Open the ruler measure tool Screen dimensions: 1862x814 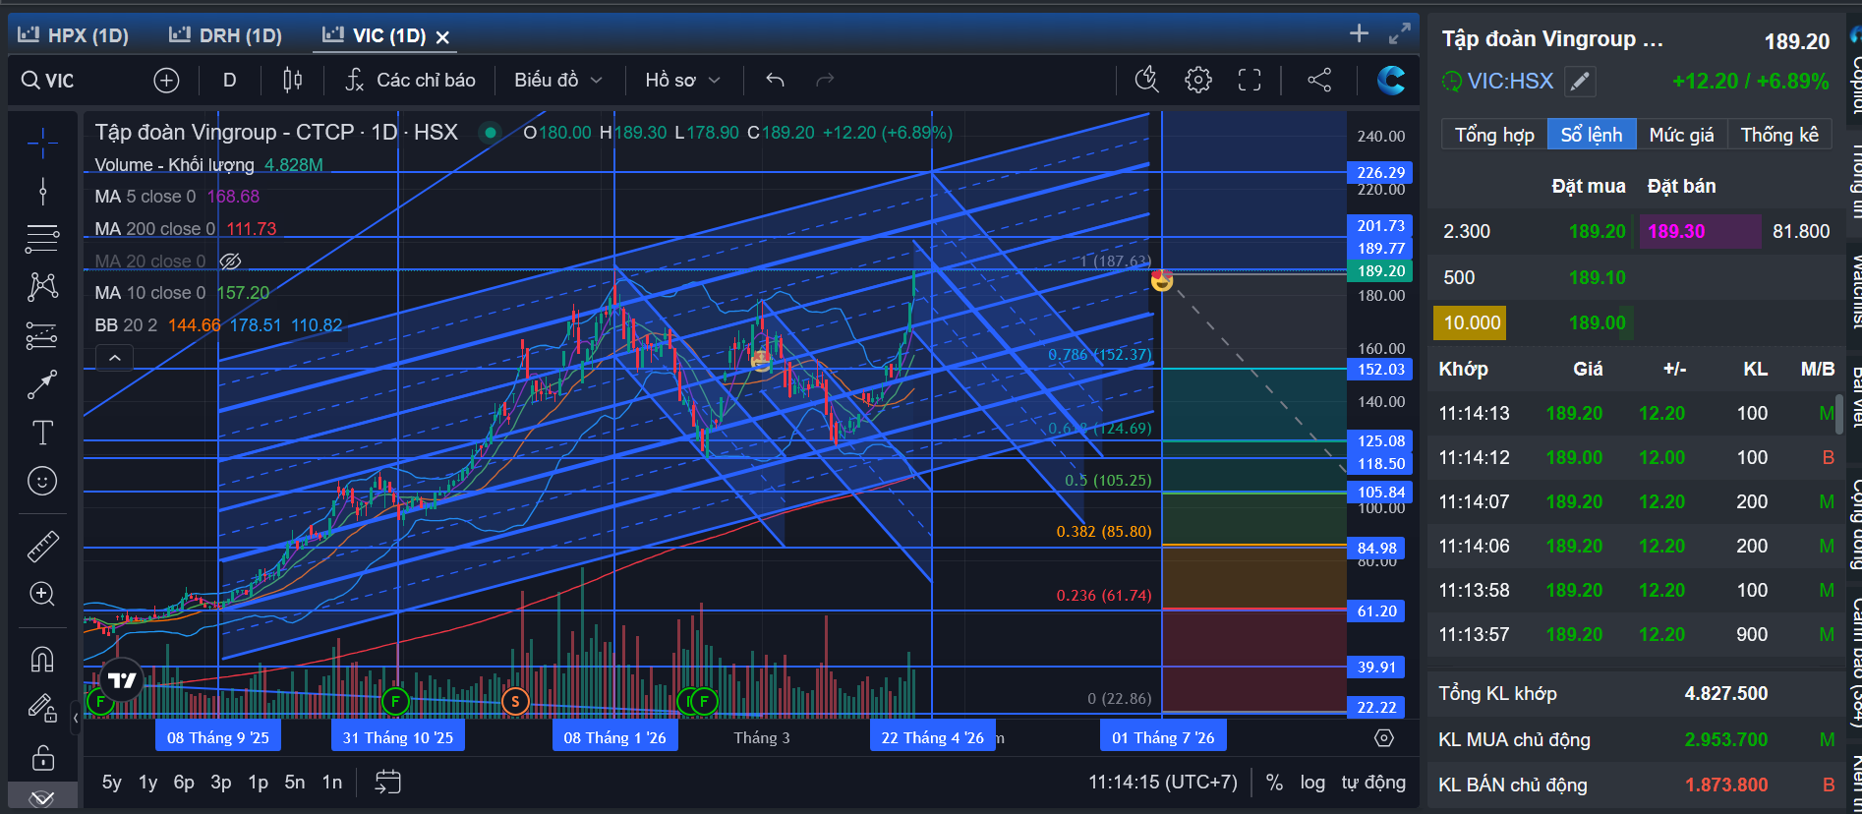[x=42, y=546]
